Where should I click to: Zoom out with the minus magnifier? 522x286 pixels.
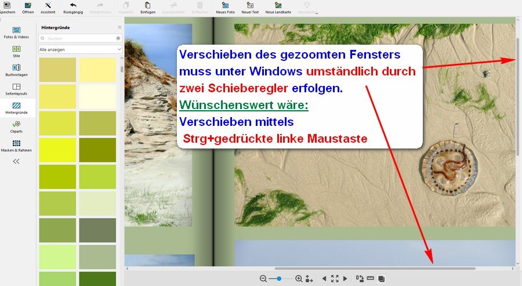[263, 278]
